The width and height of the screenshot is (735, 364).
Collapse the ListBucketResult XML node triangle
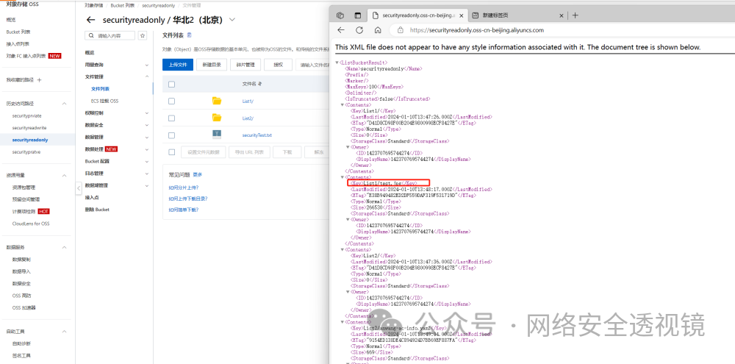coord(337,63)
